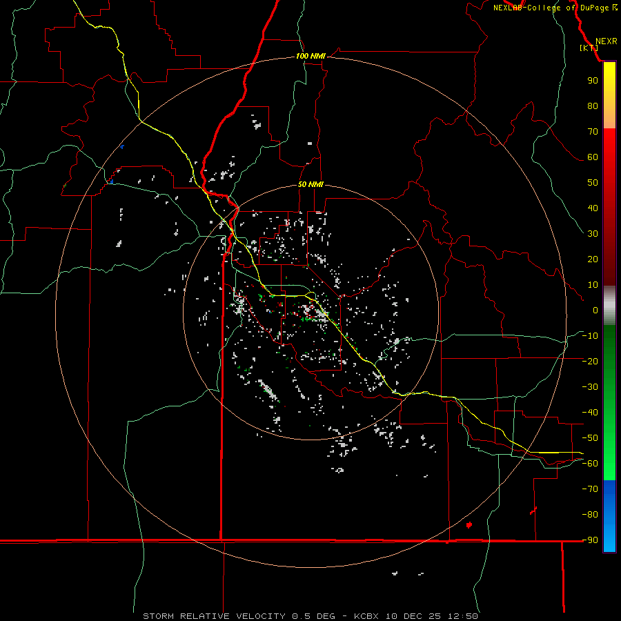Click the KCBX station identifier in the footer
This screenshot has height=621, width=621.
click(366, 616)
